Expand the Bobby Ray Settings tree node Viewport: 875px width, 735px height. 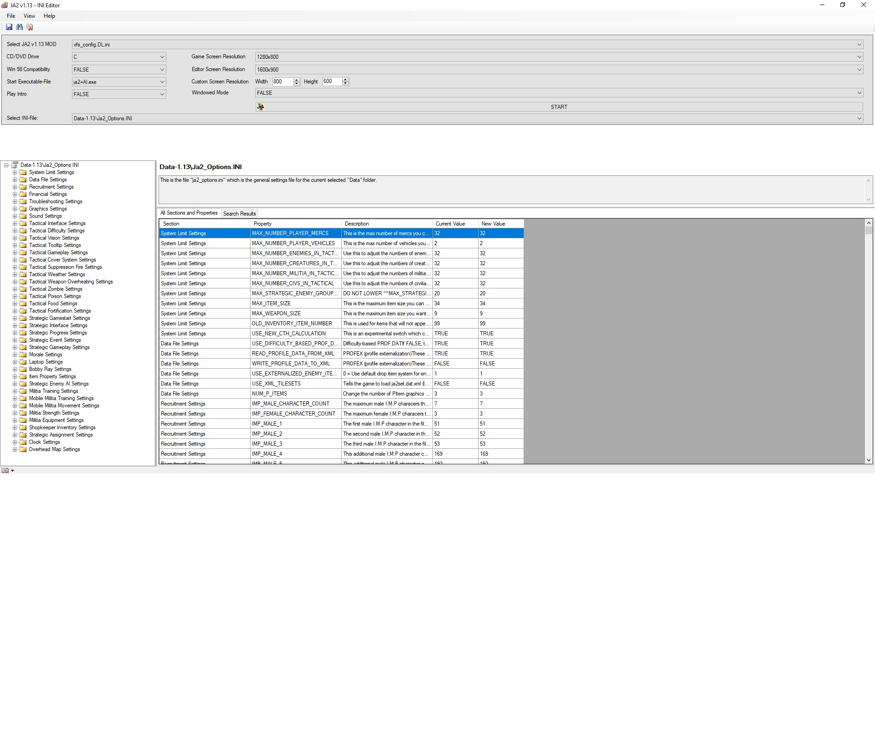pos(15,369)
